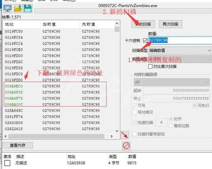The height and width of the screenshot is (169, 212).
Task: Select address 0261FF74 row
Action: coord(59,116)
